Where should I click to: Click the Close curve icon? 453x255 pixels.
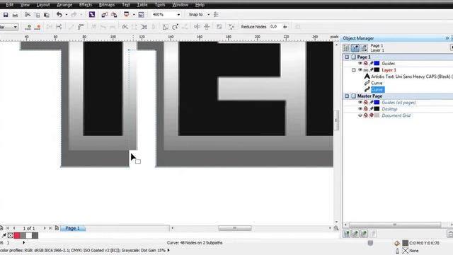[x=154, y=27]
